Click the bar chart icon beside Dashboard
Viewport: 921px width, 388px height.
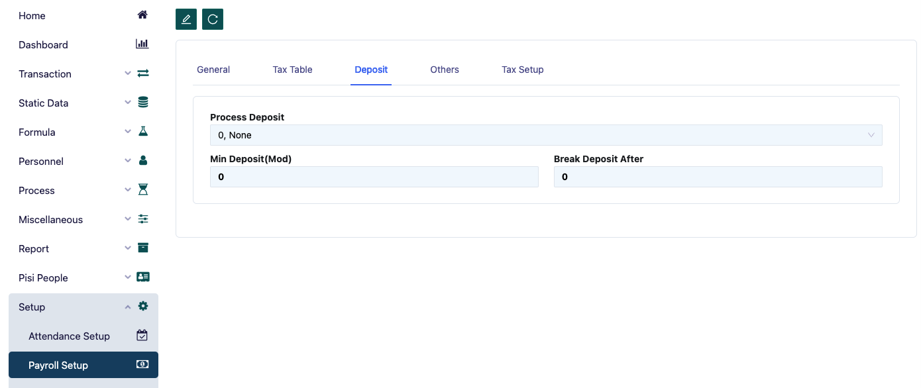[142, 44]
